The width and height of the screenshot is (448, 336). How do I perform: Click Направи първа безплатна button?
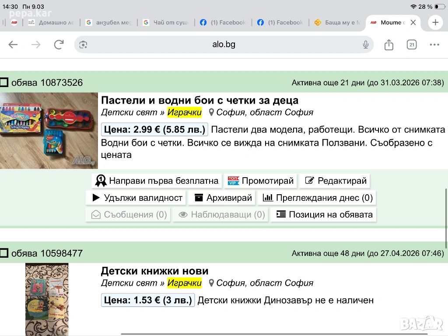pyautogui.click(x=157, y=181)
